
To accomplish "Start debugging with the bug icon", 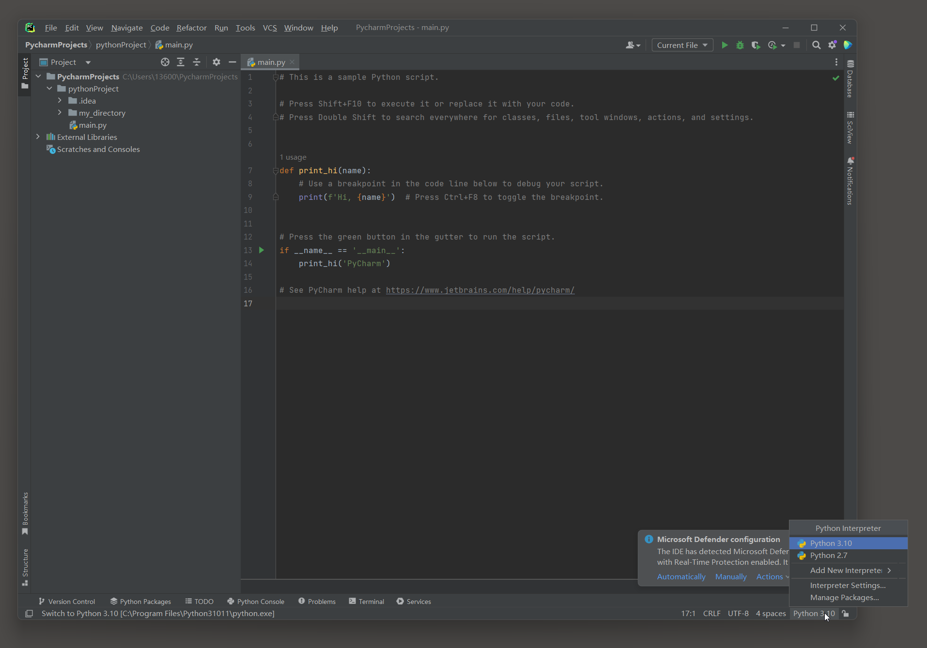I will tap(740, 45).
